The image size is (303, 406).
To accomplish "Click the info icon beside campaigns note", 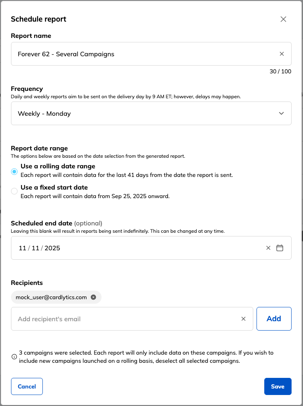I will coord(14,357).
